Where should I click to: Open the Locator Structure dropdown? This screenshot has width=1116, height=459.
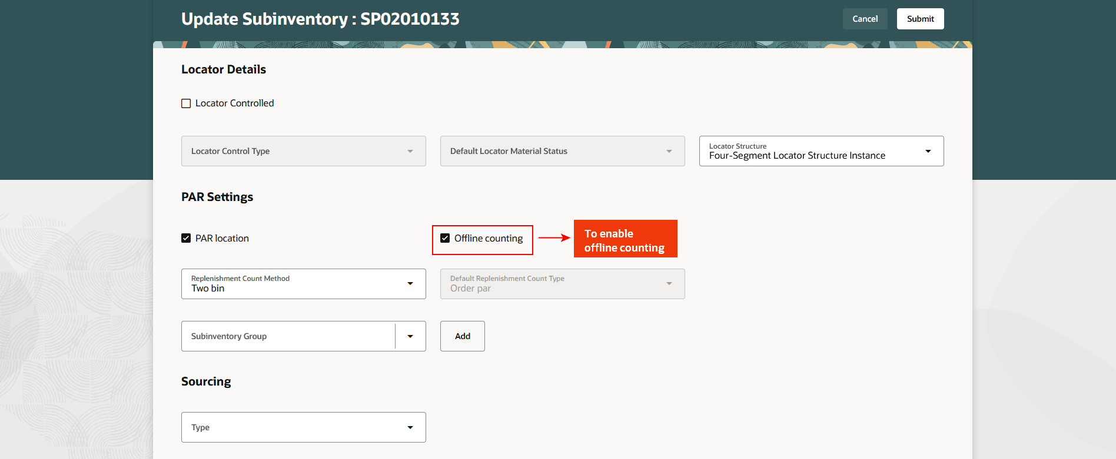812,151
